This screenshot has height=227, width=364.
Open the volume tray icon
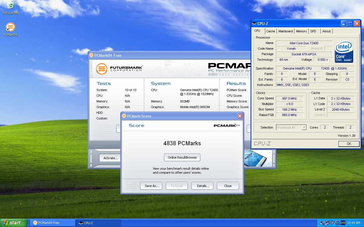(332, 223)
